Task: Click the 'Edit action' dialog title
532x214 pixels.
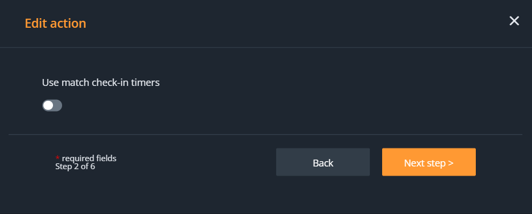Action: pos(55,23)
